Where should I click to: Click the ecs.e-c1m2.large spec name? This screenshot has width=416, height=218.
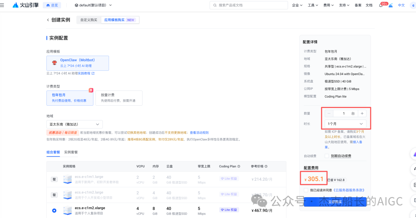89,192
